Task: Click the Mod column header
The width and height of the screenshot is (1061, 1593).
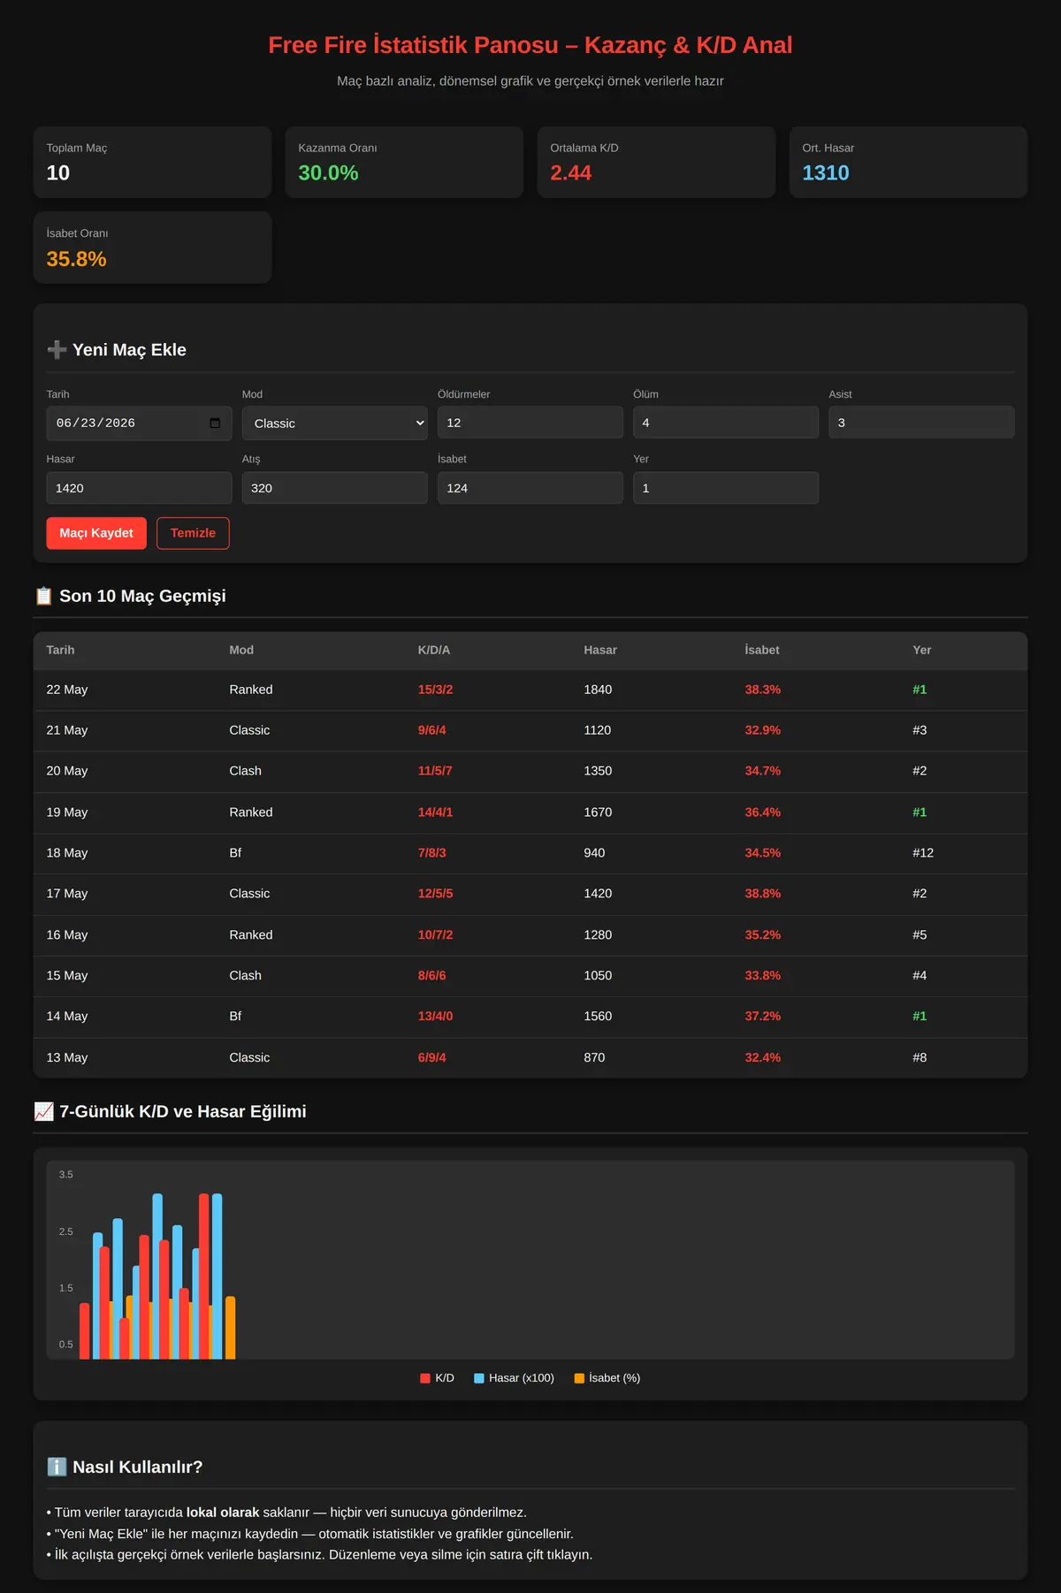Action: pyautogui.click(x=241, y=650)
